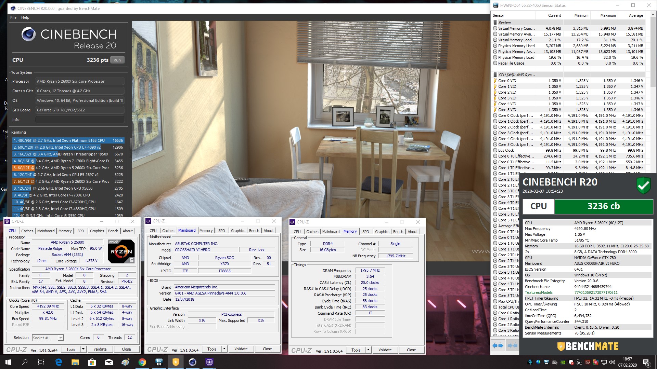Click Validate in Memory CPU-Z window

tap(385, 350)
